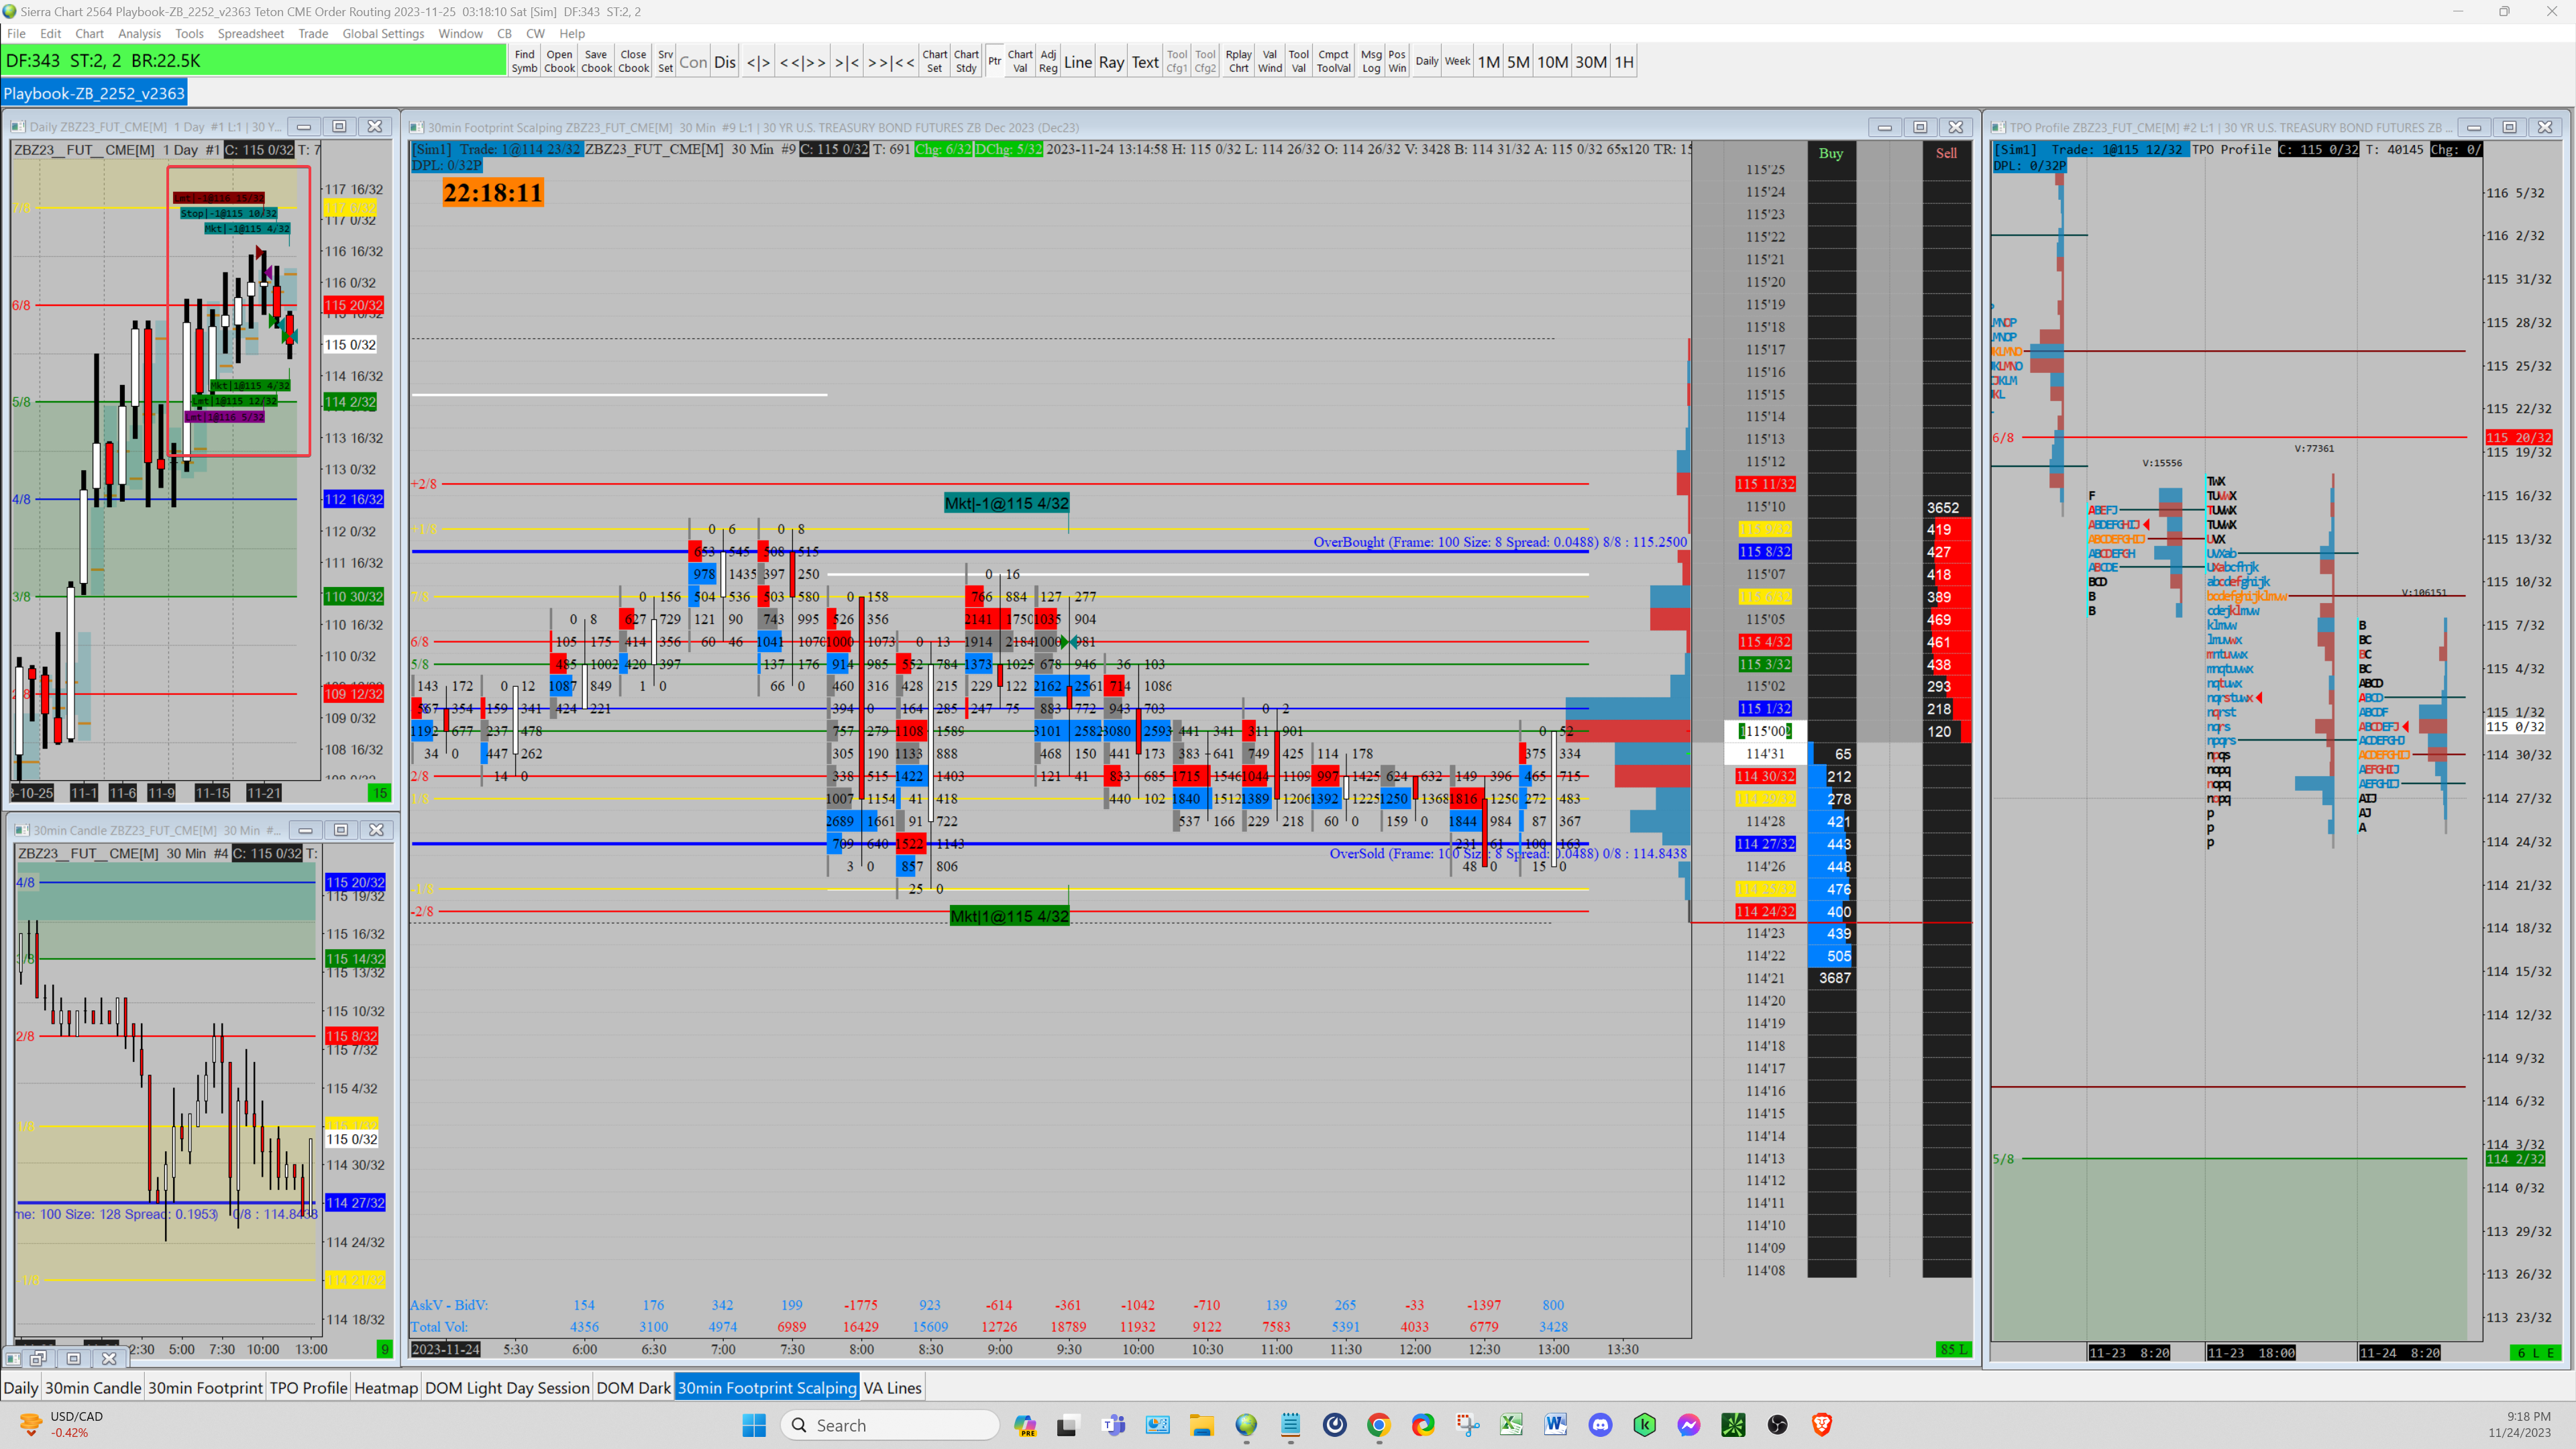This screenshot has width=2576, height=1449.
Task: Toggle the Compact ToolVal window button
Action: coord(1333,61)
